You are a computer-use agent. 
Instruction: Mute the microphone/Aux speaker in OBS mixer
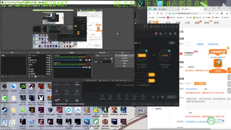(86, 67)
